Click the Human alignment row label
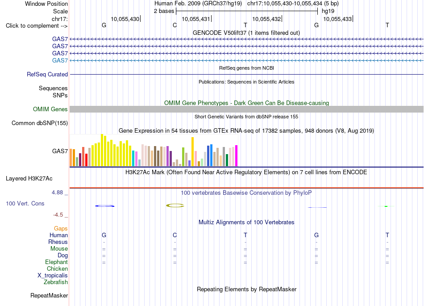Image resolution: width=424 pixels, height=306 pixels. [x=58, y=235]
